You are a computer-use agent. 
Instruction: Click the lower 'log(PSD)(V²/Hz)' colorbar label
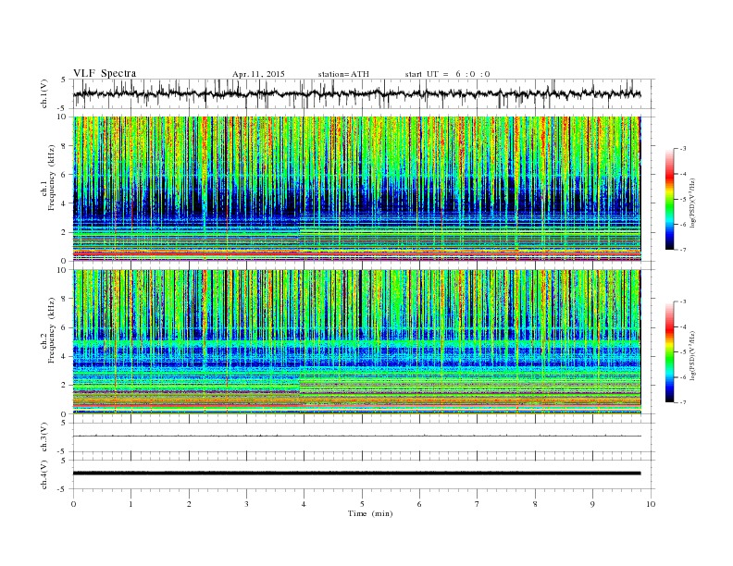(693, 355)
